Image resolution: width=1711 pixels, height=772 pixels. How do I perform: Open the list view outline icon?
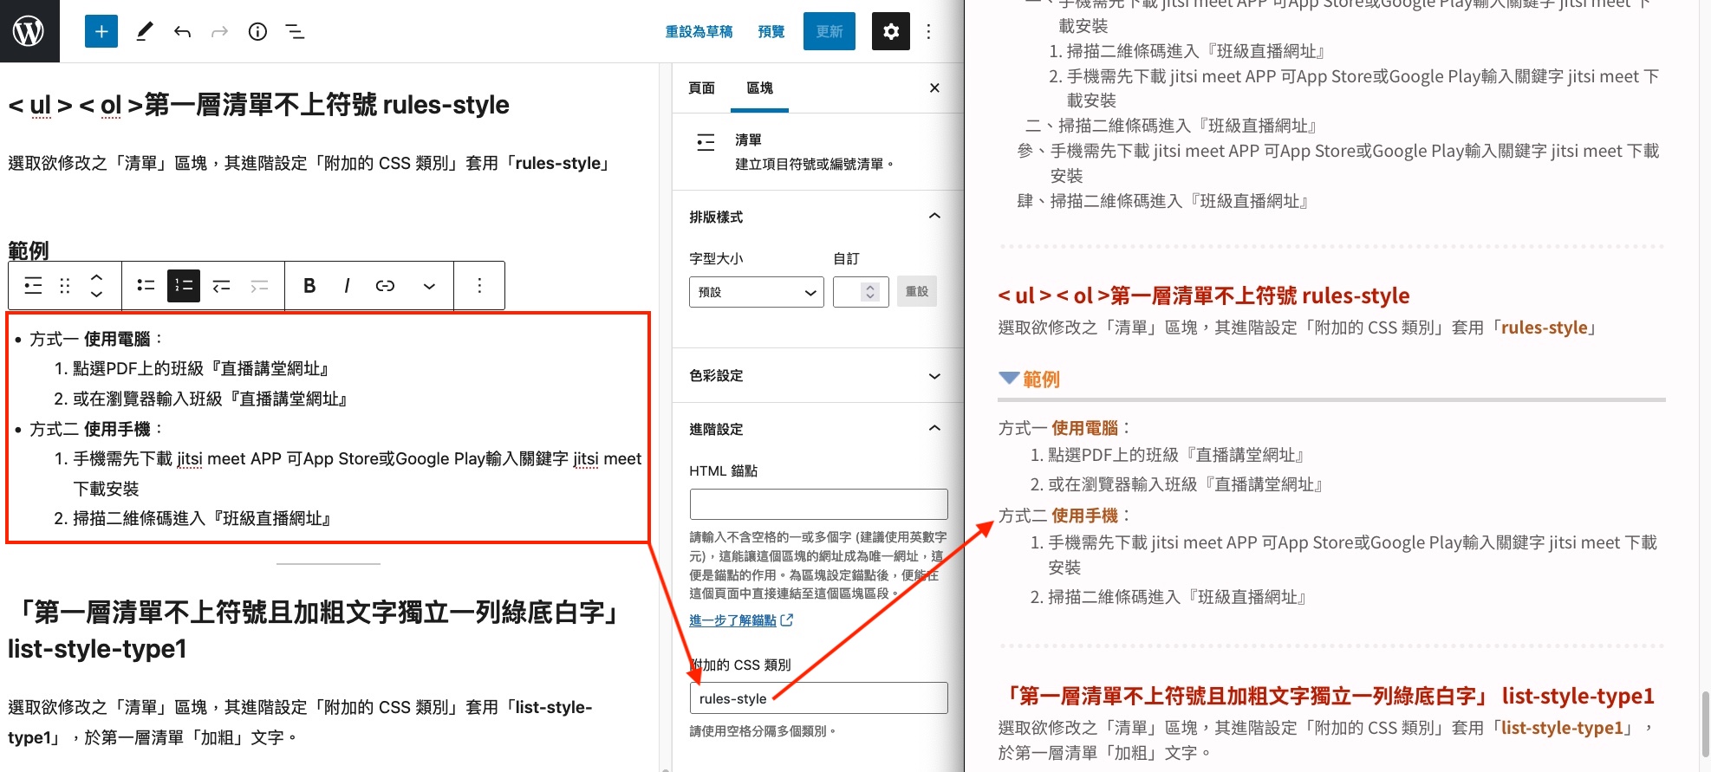coord(295,32)
